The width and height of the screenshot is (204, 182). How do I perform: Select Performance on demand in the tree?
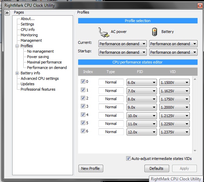[x=47, y=68]
